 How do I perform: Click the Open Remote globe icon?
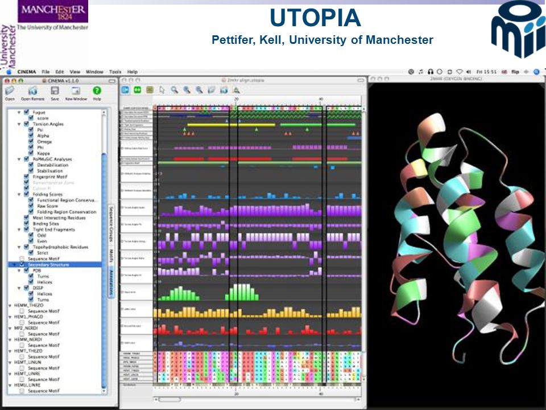32,91
